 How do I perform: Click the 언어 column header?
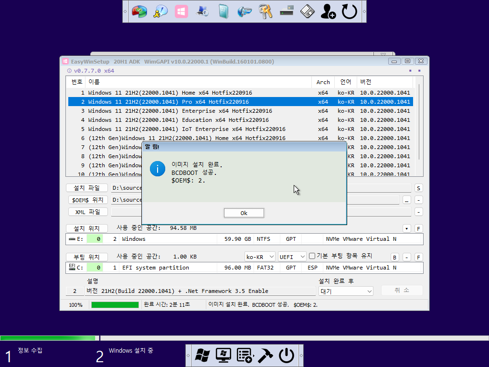(346, 82)
